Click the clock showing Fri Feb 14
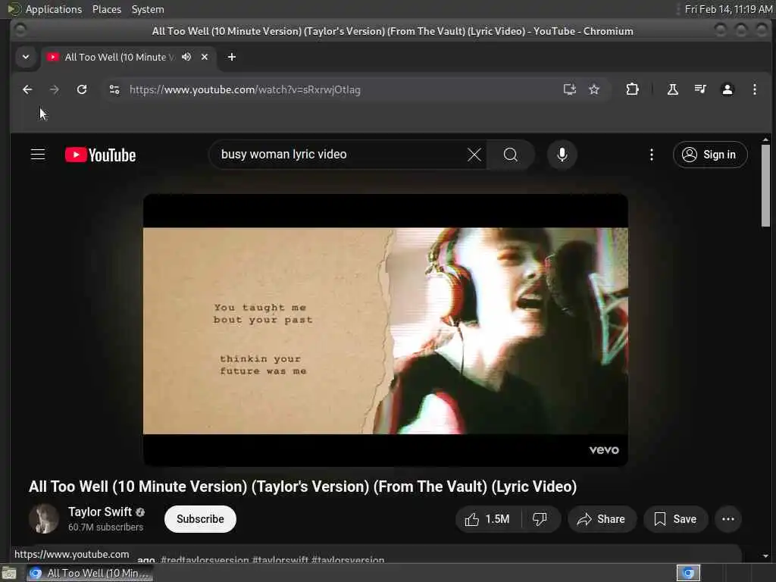Viewport: 776px width, 582px height. click(728, 9)
